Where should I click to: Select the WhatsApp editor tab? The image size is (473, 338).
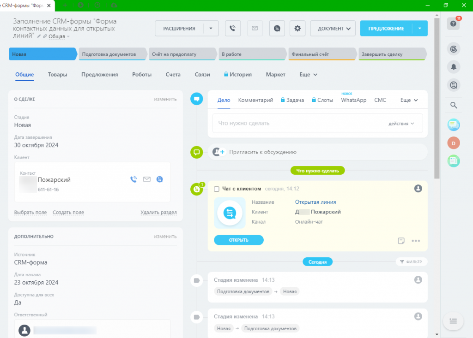click(353, 100)
